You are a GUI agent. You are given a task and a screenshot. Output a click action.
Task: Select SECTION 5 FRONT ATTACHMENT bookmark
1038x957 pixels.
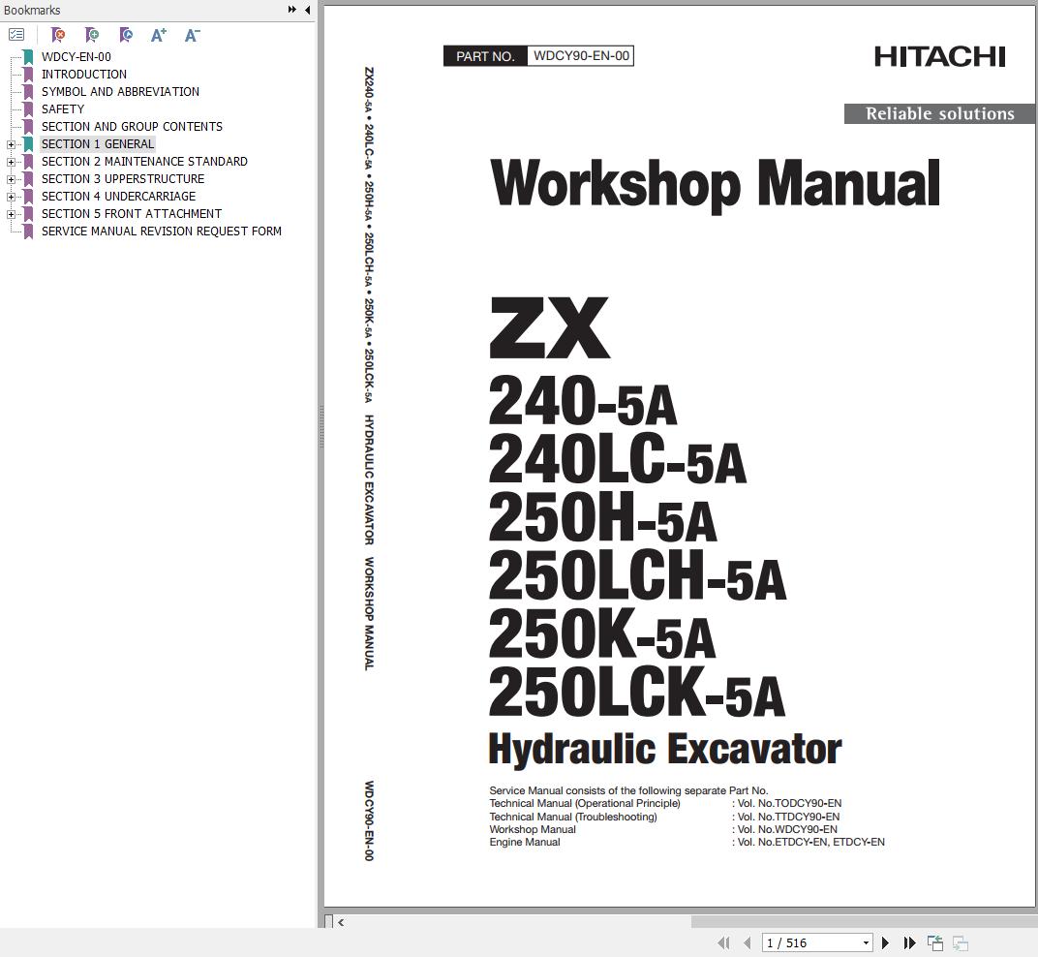tap(132, 214)
